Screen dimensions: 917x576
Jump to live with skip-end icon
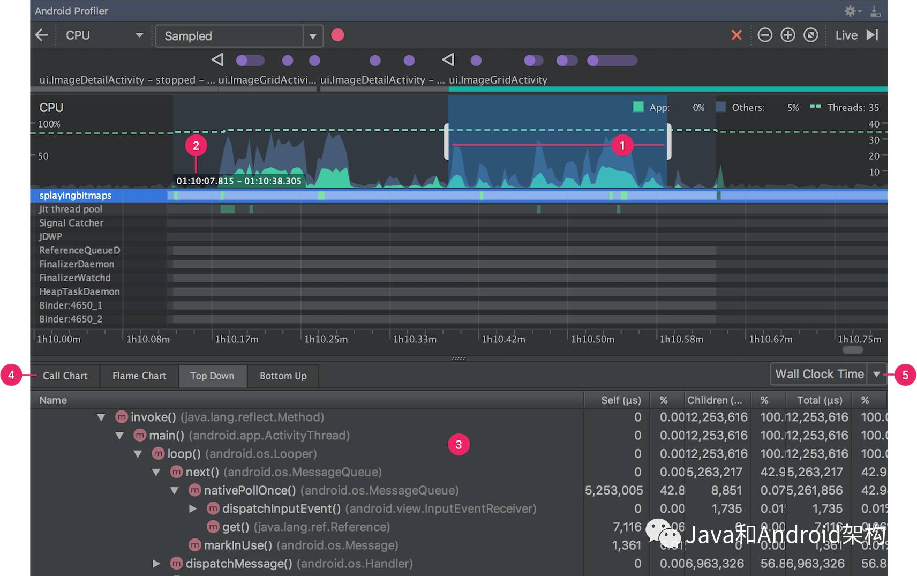click(x=873, y=35)
